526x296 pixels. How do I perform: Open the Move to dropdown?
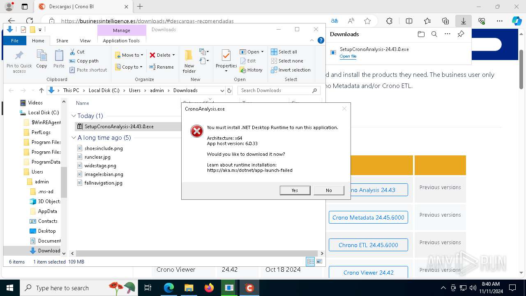129,55
